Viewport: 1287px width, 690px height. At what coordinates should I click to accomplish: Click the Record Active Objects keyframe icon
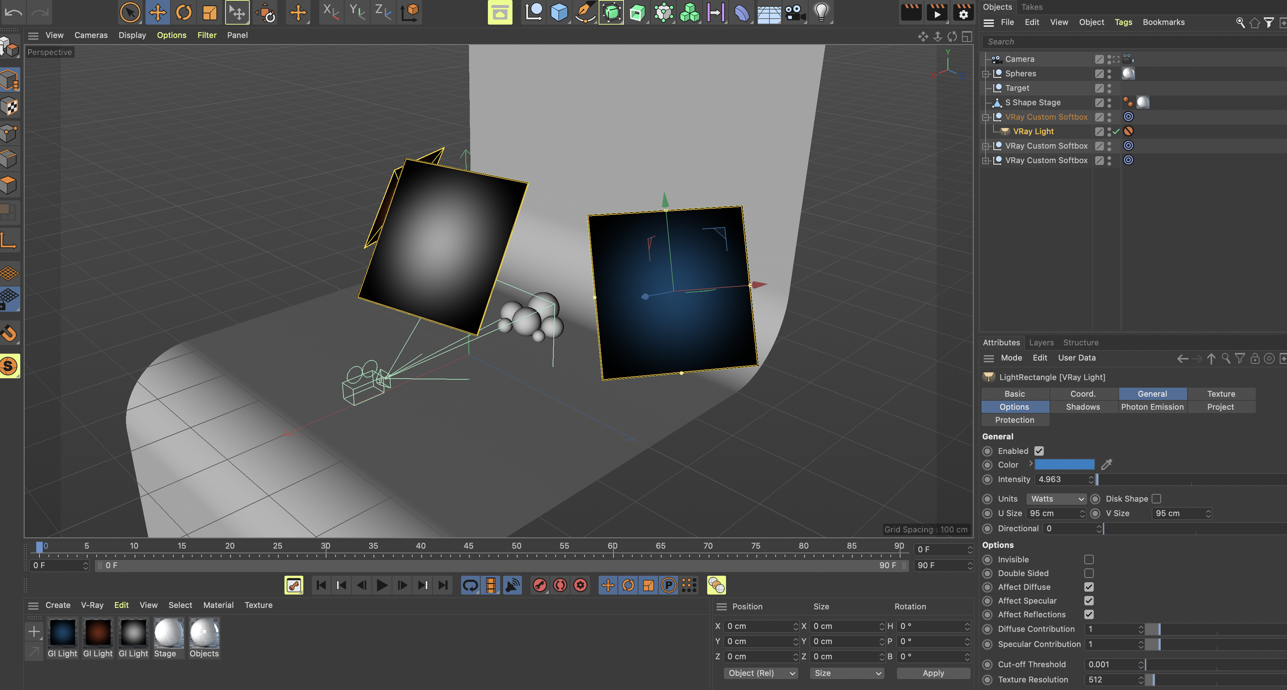coord(540,585)
